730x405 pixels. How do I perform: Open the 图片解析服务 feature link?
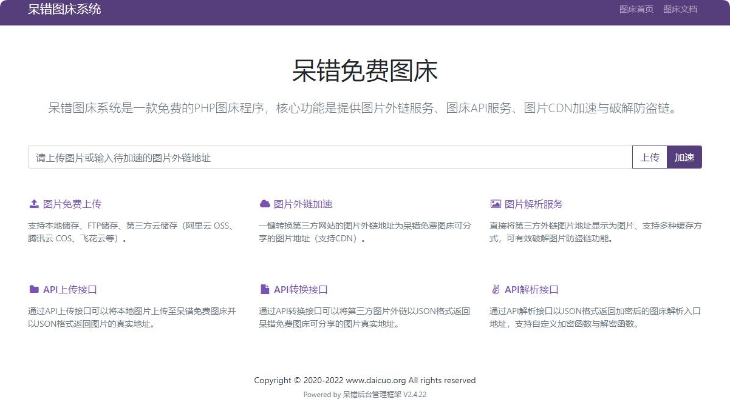click(x=533, y=204)
